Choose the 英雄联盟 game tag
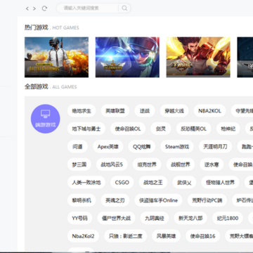The width and height of the screenshot is (253, 253). coord(115,111)
